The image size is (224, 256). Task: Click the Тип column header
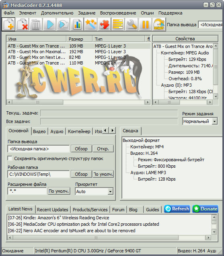click(x=119, y=39)
